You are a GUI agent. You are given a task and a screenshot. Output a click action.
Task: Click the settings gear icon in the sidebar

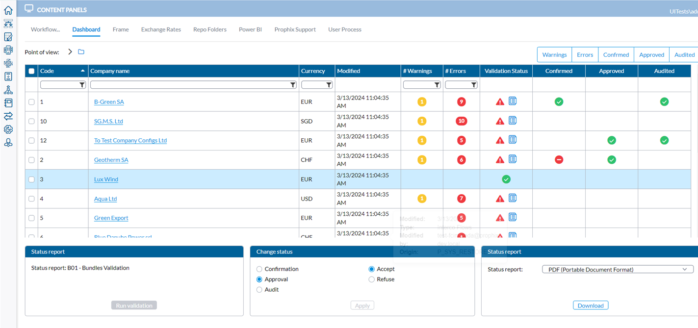pos(8,129)
